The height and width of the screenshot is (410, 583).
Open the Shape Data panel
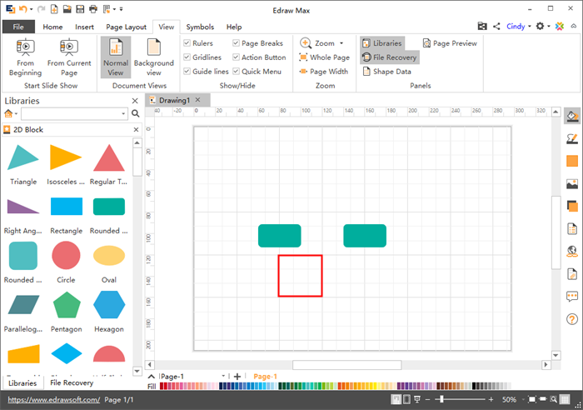point(387,72)
